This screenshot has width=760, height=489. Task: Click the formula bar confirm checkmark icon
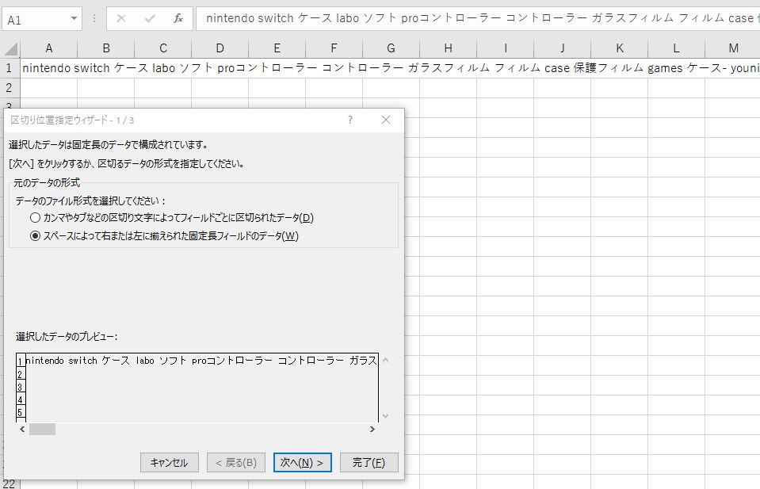[150, 18]
